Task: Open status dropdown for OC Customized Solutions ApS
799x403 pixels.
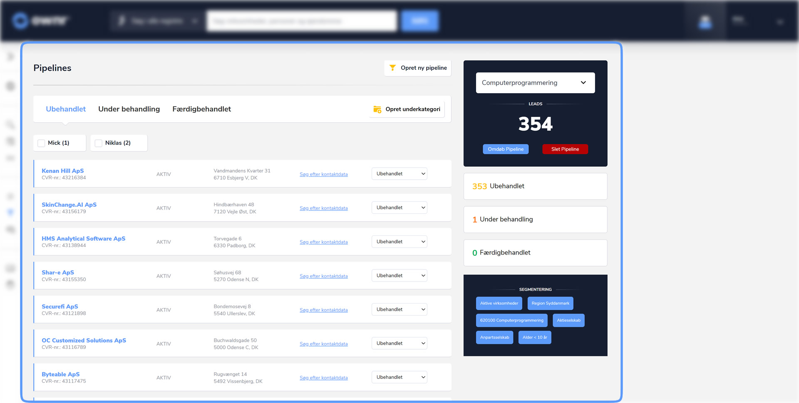Action: pos(399,343)
